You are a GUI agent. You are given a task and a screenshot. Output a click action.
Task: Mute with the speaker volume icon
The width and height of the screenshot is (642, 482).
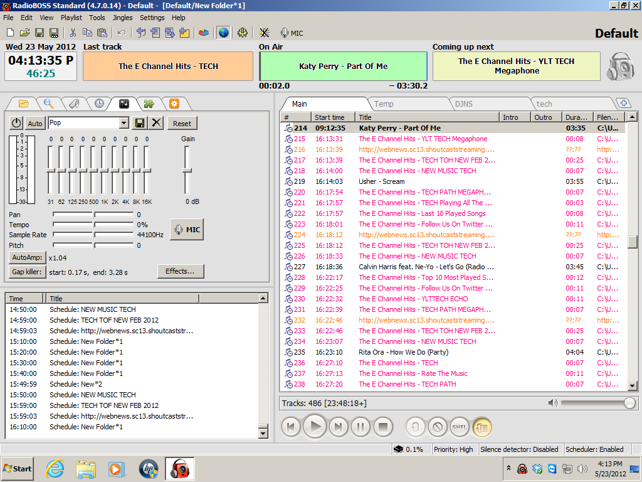[552, 403]
